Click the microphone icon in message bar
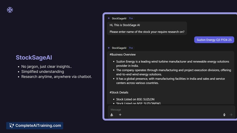237x133 pixels. (224, 115)
